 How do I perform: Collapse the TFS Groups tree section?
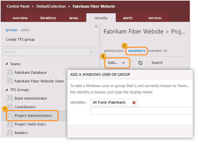(x=7, y=90)
